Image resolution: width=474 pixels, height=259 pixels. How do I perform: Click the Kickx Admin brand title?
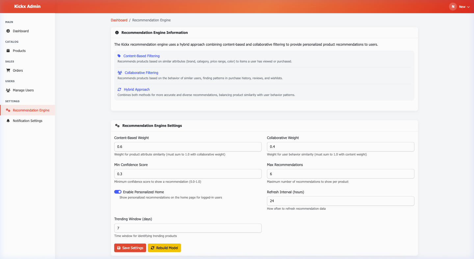tap(27, 6)
